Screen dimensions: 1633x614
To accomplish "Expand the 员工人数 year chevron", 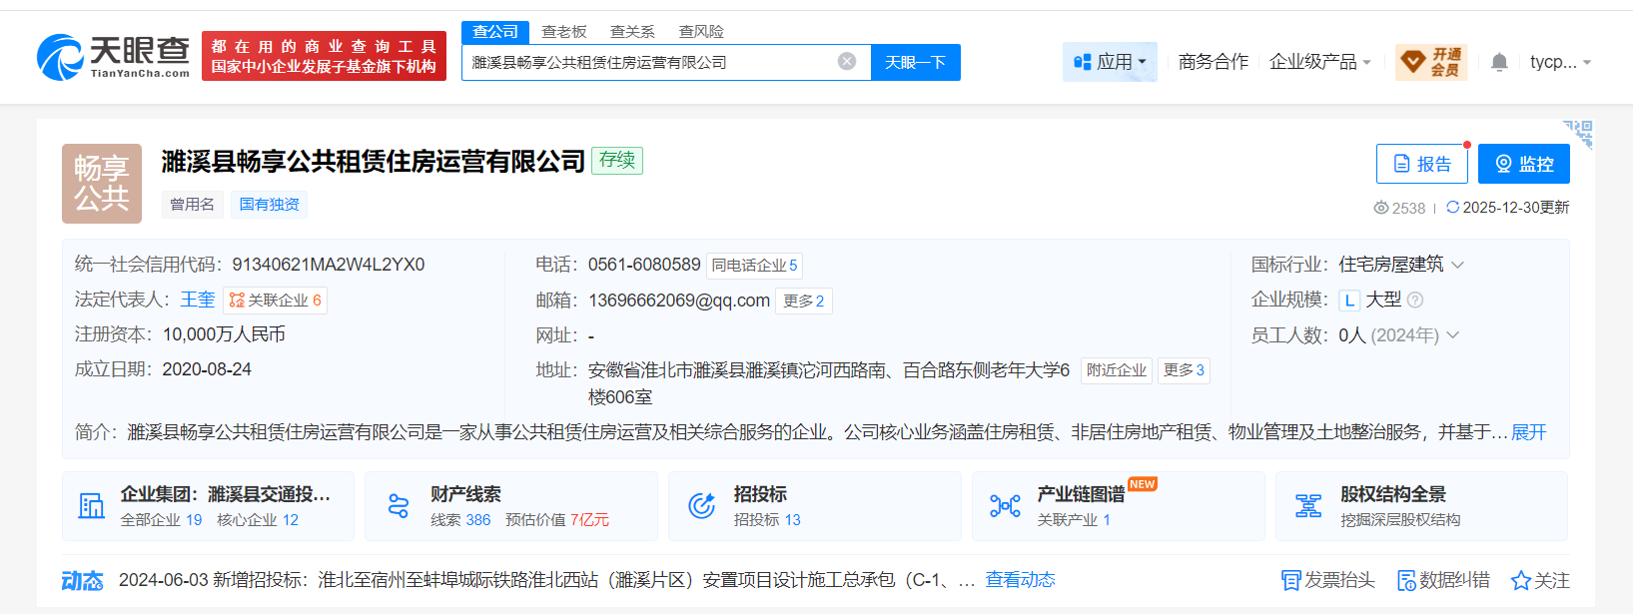I will (x=1452, y=335).
